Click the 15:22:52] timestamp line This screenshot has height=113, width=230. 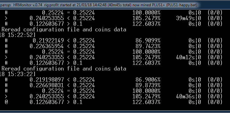(17, 35)
